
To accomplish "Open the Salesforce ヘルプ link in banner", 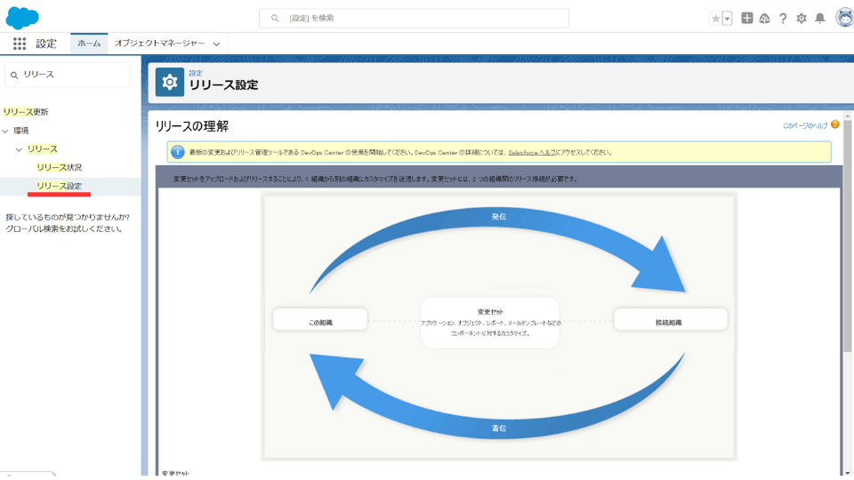I will (532, 152).
